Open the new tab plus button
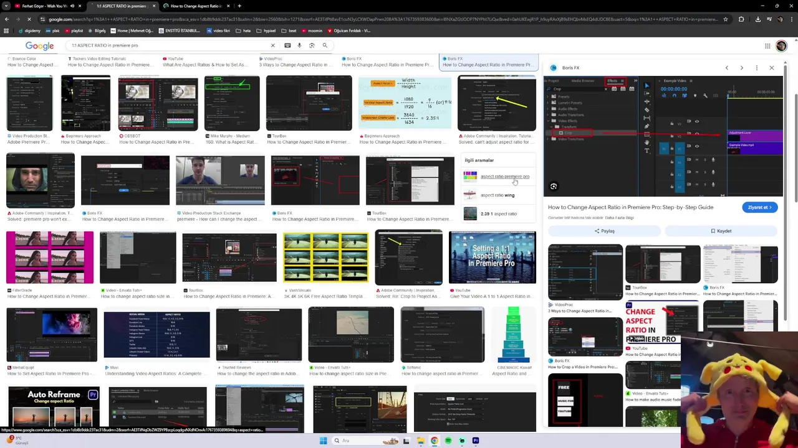 239,6
